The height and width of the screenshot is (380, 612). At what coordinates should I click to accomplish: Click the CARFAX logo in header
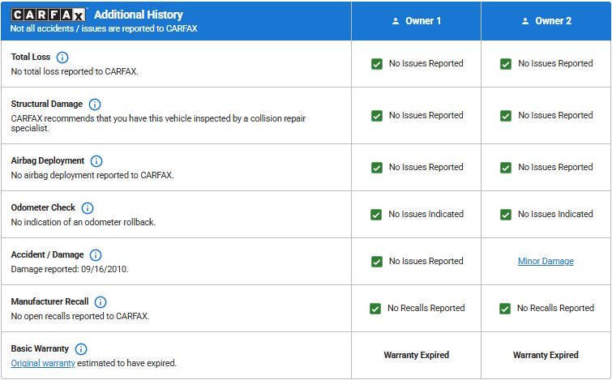[x=49, y=15]
